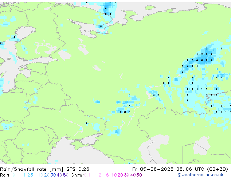Open the weatheronline.co.uk credit link
This screenshot has height=178, width=231.
click(x=200, y=175)
